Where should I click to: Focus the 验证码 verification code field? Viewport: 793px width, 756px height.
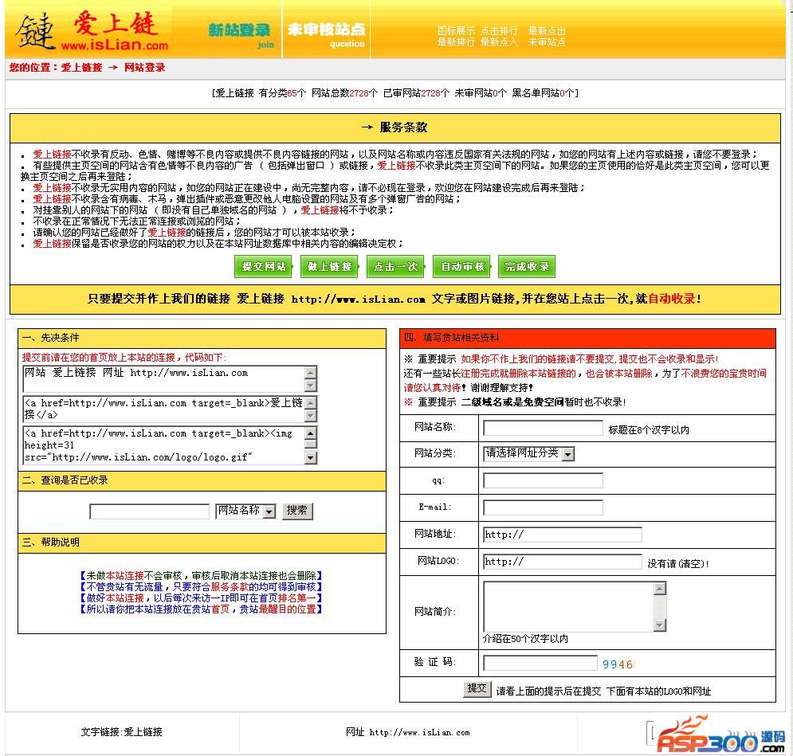[x=540, y=663]
